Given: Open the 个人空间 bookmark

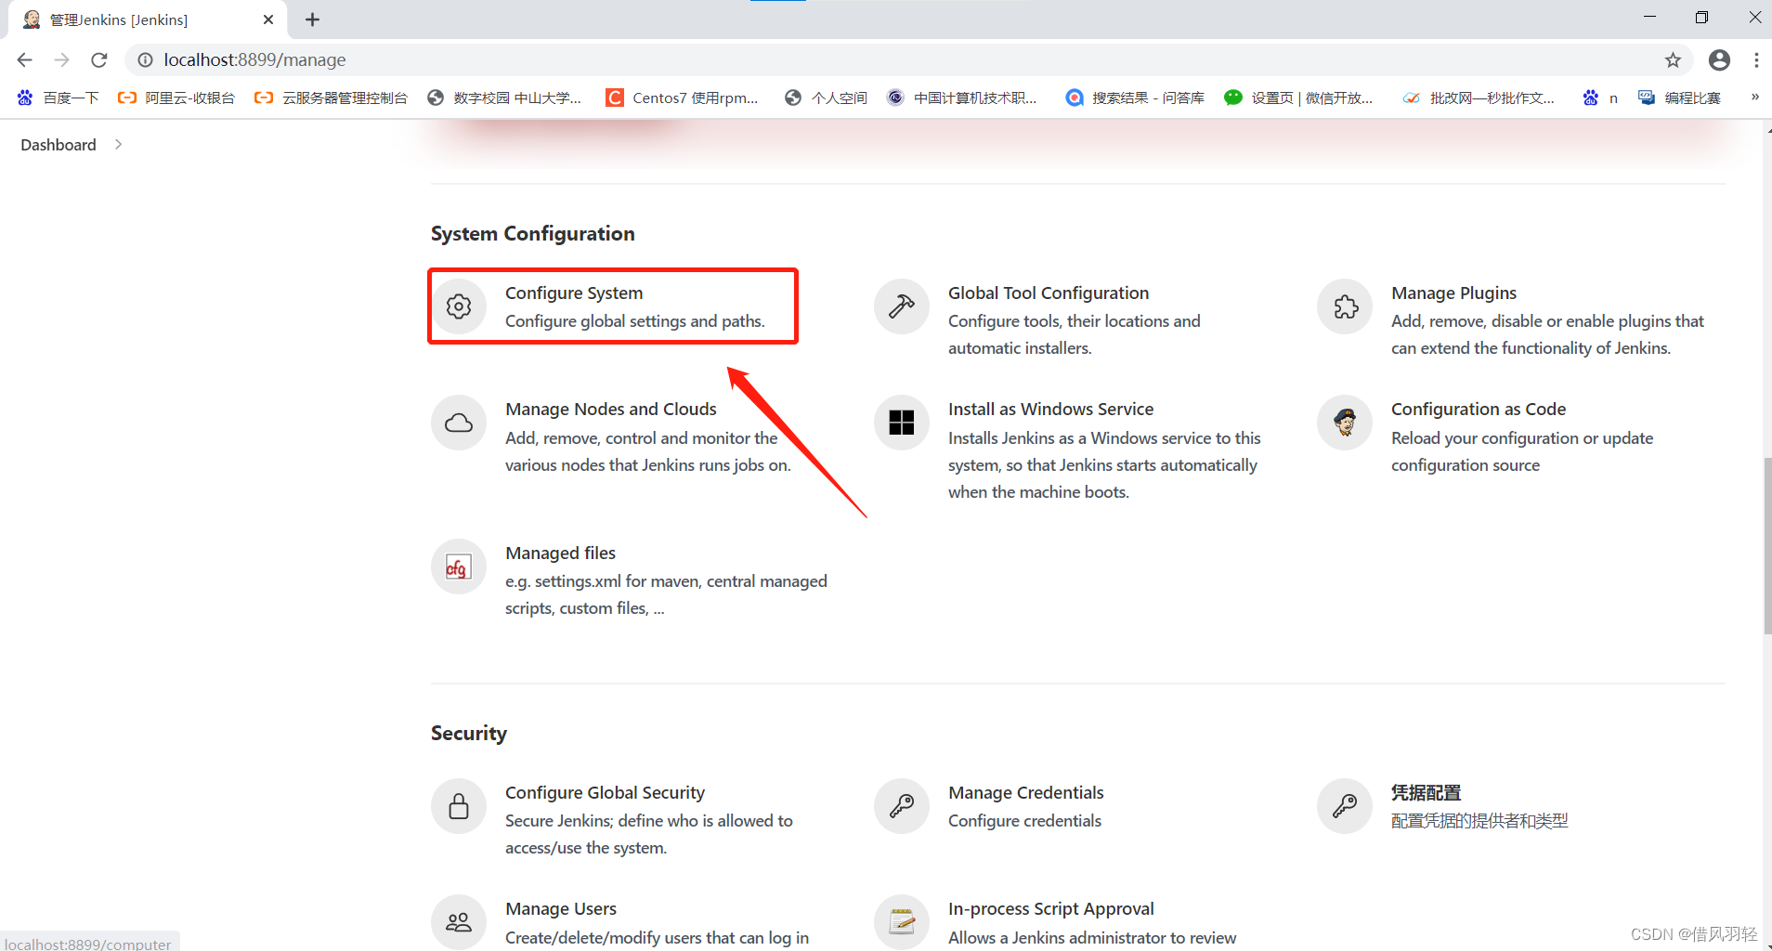Looking at the screenshot, I should pyautogui.click(x=826, y=98).
